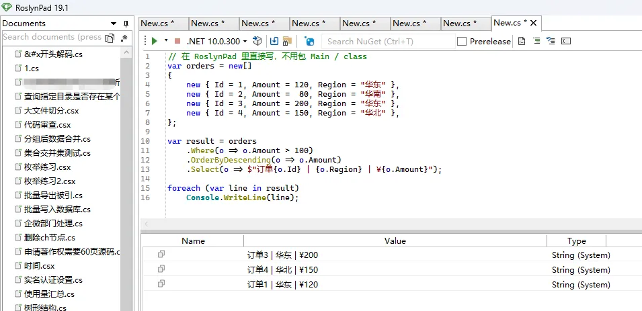The height and width of the screenshot is (311, 642).
Task: Open 使用量汇总.cs document
Action: pos(49,294)
